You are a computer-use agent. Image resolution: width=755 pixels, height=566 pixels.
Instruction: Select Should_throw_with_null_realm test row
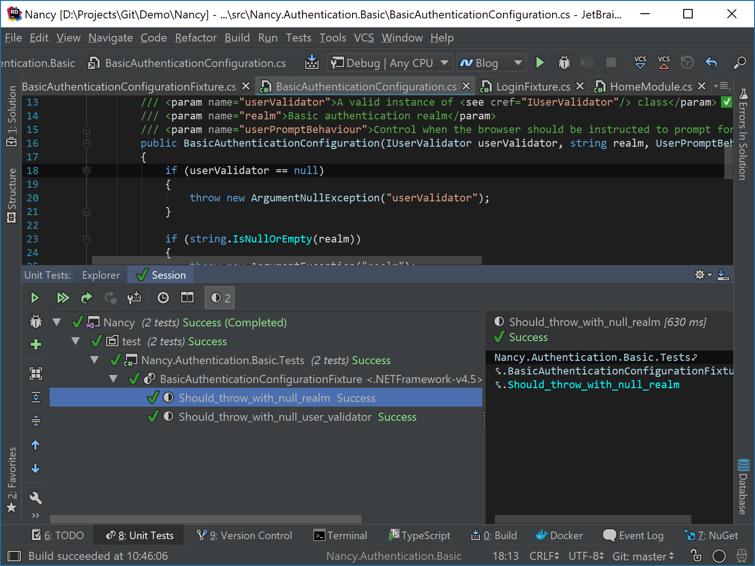[x=266, y=398]
